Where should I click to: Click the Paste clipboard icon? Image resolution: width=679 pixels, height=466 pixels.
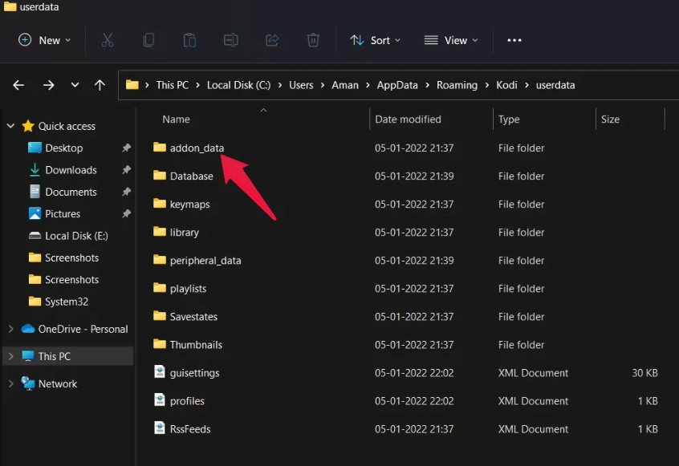(189, 40)
